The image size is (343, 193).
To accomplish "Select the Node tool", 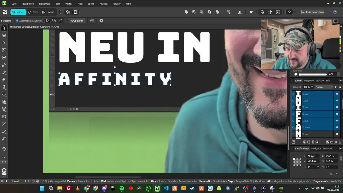I will 4,43.
